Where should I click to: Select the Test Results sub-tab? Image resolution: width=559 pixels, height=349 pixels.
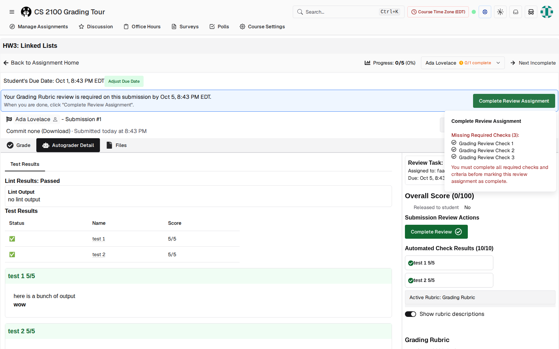pos(25,164)
